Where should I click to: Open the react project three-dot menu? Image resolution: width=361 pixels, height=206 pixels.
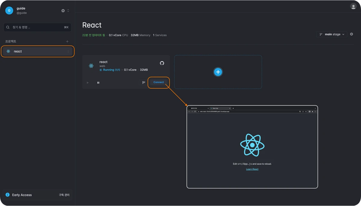point(68,51)
